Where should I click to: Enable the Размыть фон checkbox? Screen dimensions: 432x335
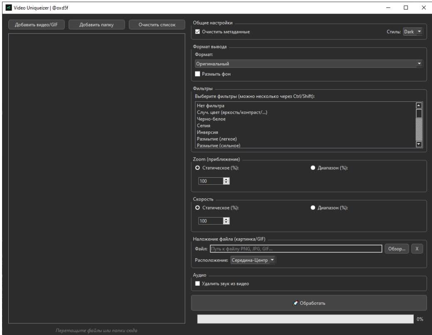click(198, 74)
